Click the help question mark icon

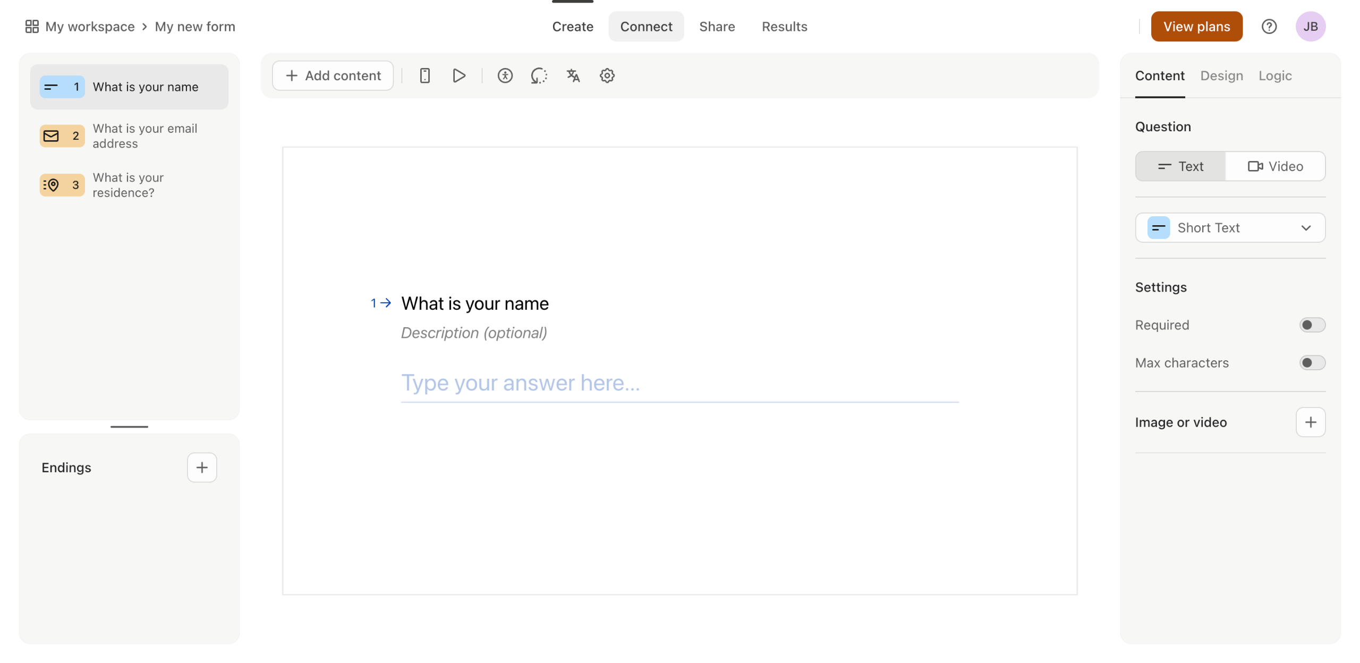[1269, 27]
